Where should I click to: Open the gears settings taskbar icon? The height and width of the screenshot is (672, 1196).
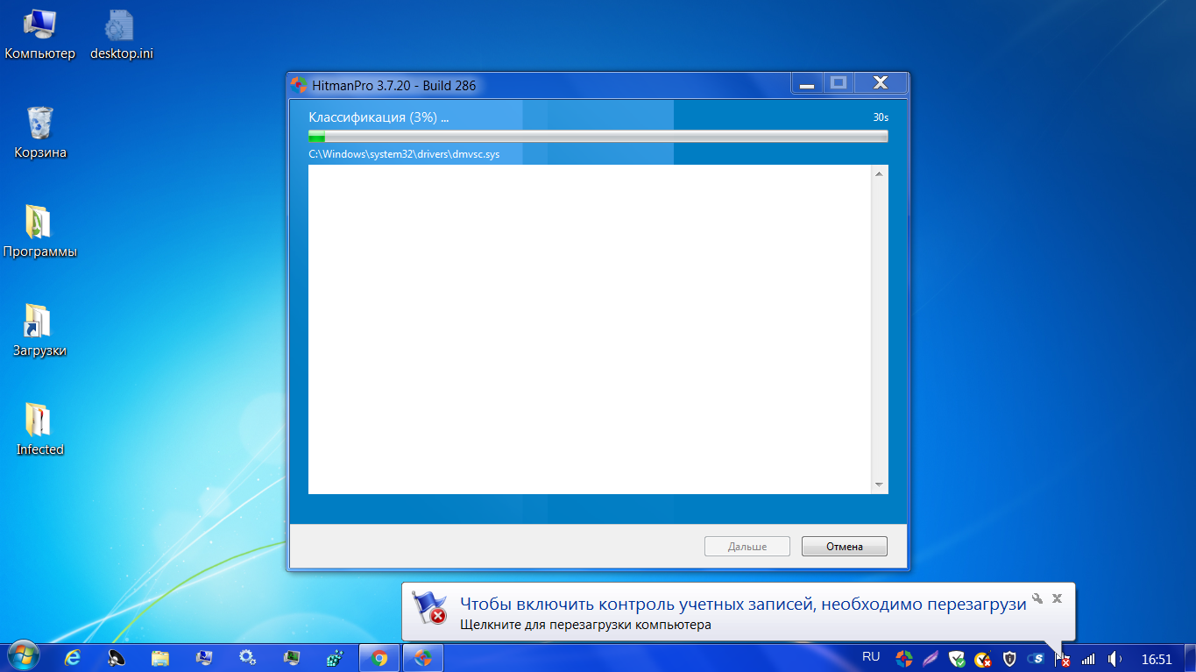point(248,658)
